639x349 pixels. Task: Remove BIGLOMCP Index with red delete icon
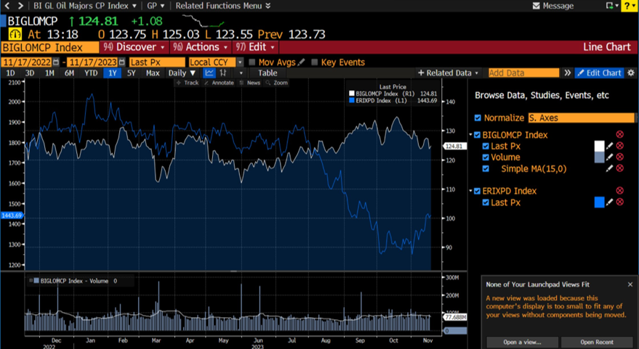(x=619, y=135)
